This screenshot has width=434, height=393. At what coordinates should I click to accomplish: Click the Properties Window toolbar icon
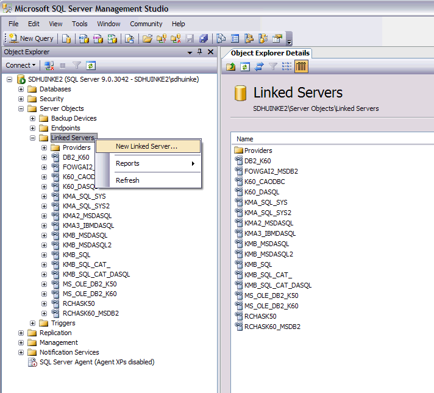point(277,38)
